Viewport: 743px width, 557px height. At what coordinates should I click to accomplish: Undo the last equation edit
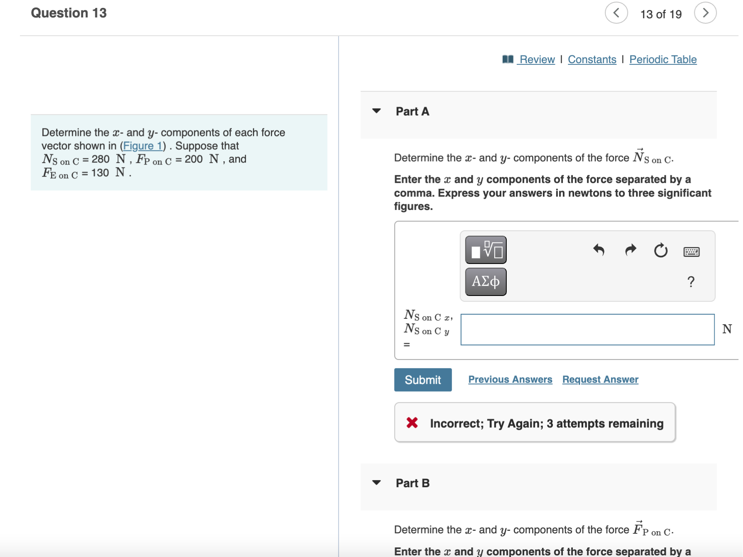(599, 250)
